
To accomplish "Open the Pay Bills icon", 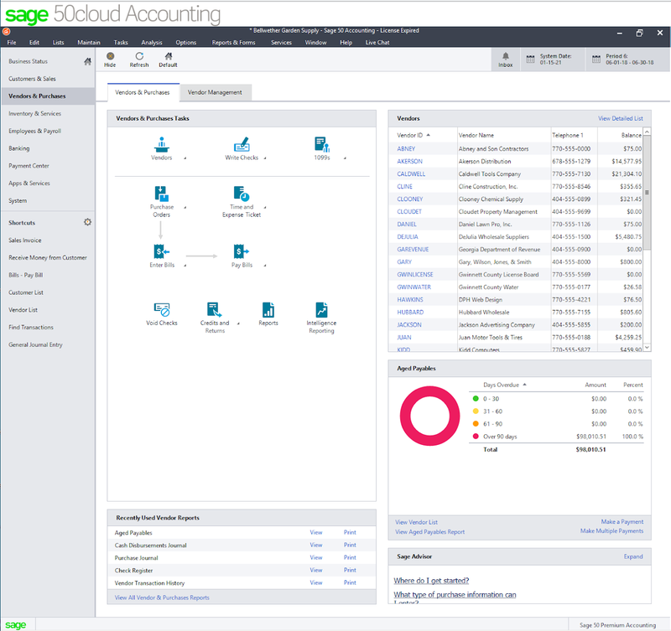I will 242,251.
